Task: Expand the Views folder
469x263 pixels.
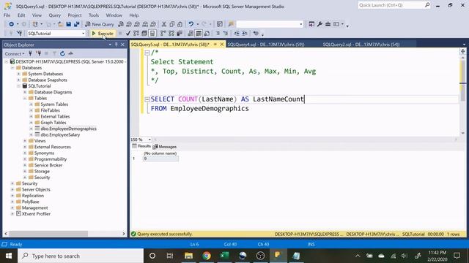Action: click(x=25, y=141)
